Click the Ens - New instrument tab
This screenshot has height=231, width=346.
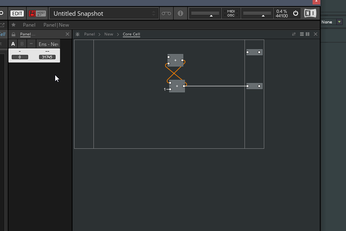point(48,44)
